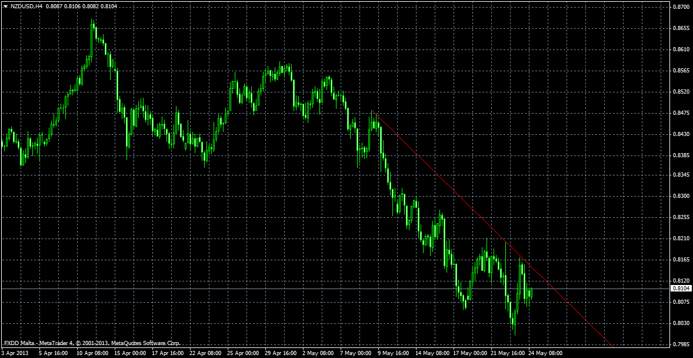Click the 0.8030 price scale label
Image resolution: width=693 pixels, height=358 pixels.
point(681,323)
